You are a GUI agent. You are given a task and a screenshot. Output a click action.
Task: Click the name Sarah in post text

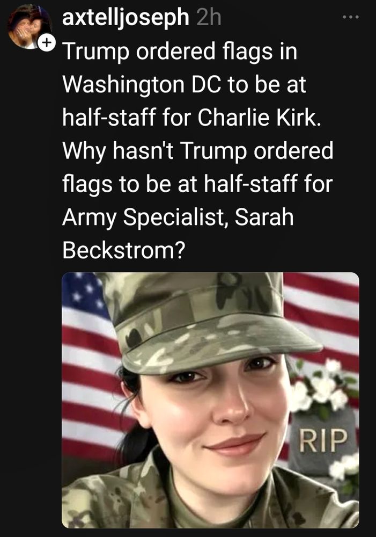pos(264,217)
